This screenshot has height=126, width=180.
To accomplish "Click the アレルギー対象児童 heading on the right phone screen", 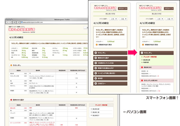I will [150, 57].
